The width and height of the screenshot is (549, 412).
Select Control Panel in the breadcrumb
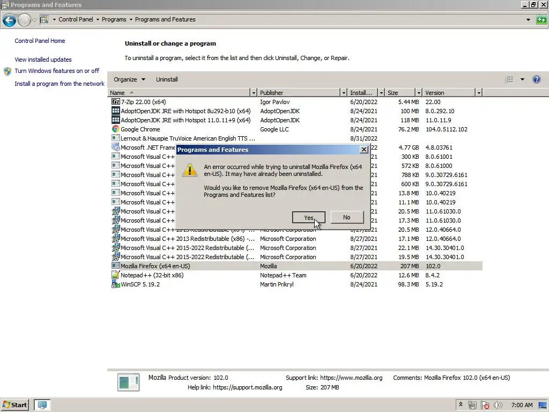[x=76, y=19]
